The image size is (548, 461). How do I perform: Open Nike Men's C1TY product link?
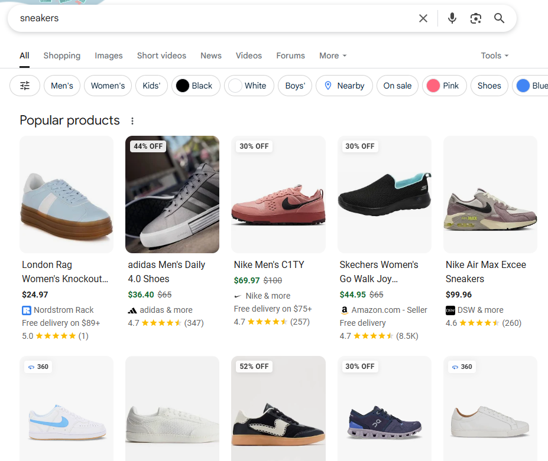(269, 264)
